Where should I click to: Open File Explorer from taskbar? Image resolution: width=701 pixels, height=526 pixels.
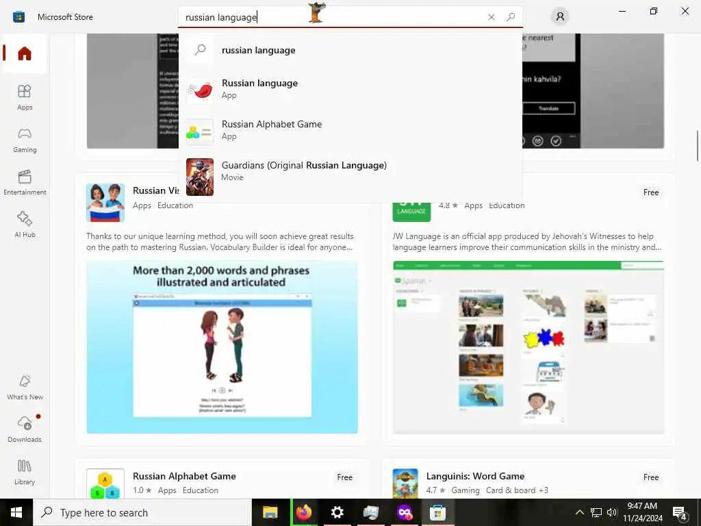(270, 512)
